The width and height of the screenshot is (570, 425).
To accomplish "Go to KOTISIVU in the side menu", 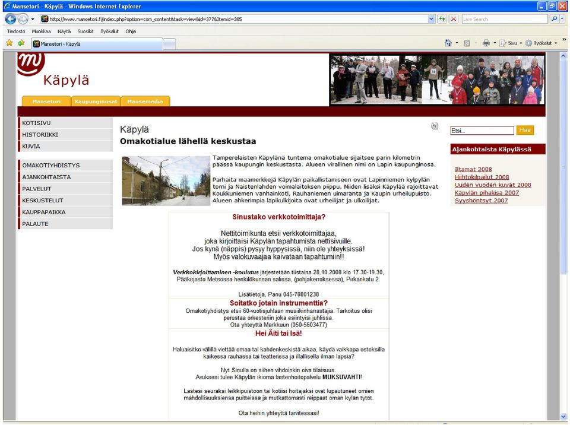I will pos(65,123).
